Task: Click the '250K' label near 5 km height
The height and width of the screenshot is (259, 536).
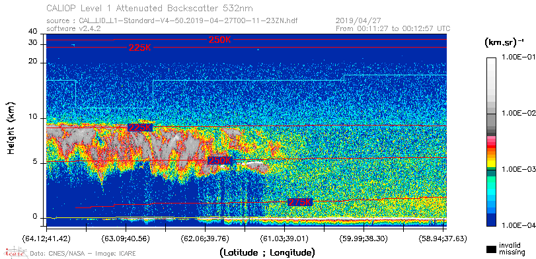Action: coord(219,161)
